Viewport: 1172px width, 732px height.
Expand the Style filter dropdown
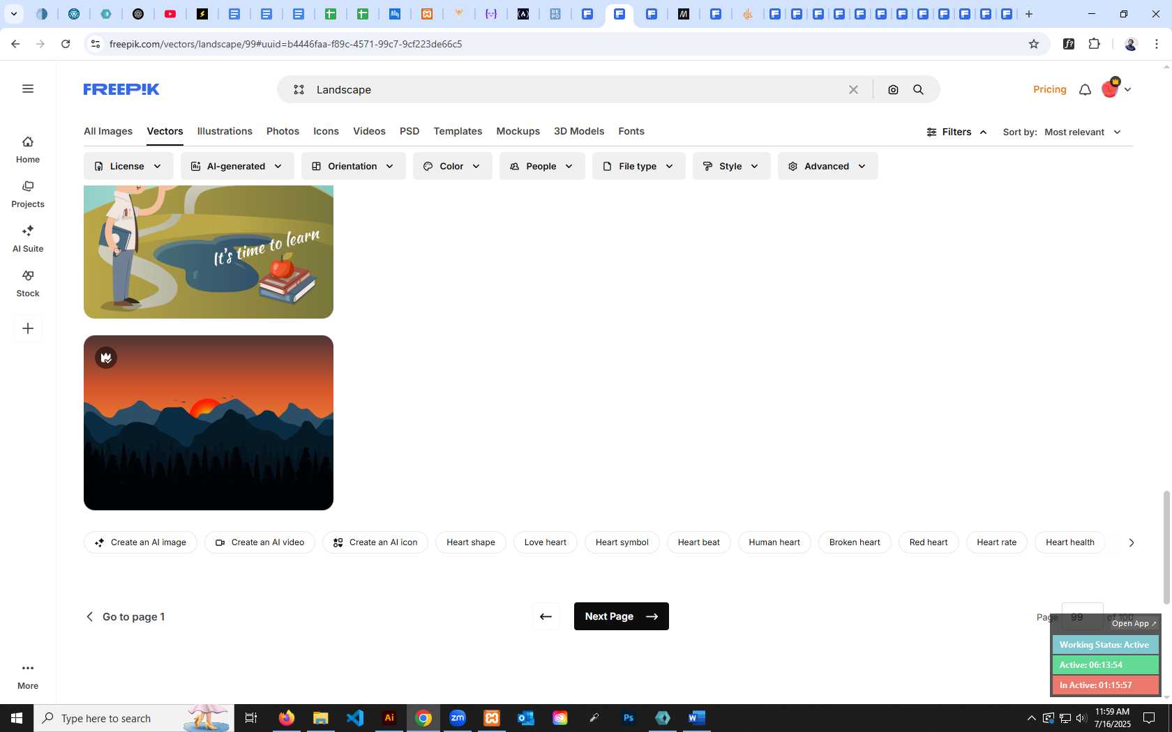tap(731, 166)
